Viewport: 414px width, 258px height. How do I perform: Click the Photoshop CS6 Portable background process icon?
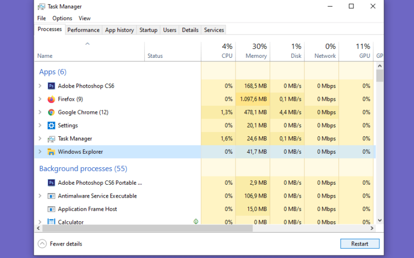point(51,183)
